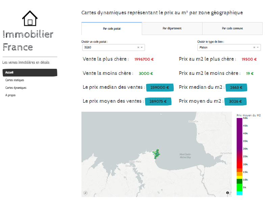
Task: Click the Choisir un code postal label
Action: point(94,41)
